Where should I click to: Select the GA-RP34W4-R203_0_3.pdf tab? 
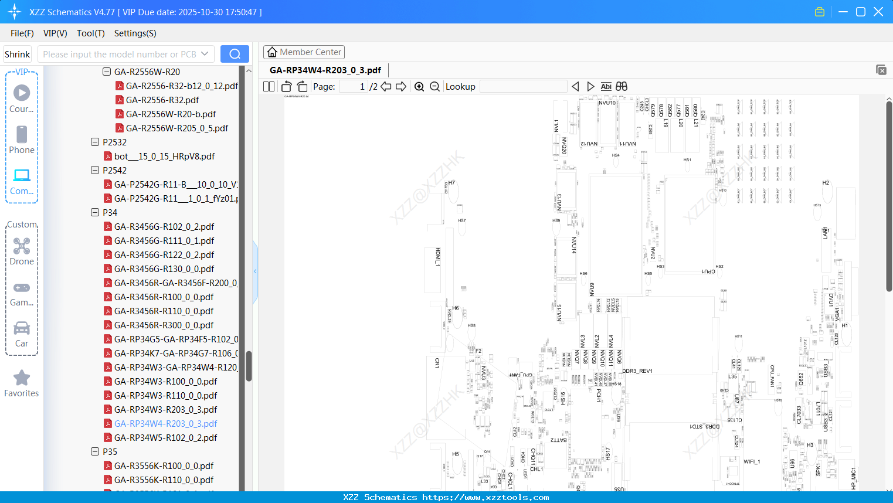[325, 70]
